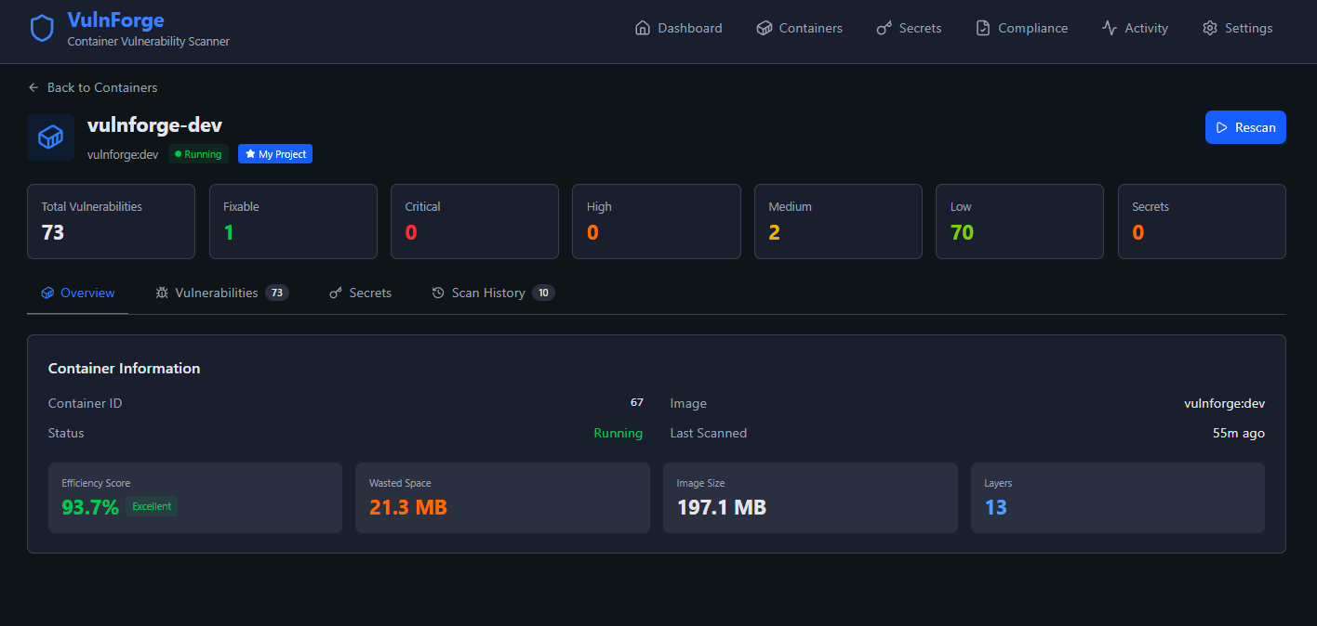The height and width of the screenshot is (626, 1317).
Task: Click the Activity pulse icon
Action: pyautogui.click(x=1110, y=28)
